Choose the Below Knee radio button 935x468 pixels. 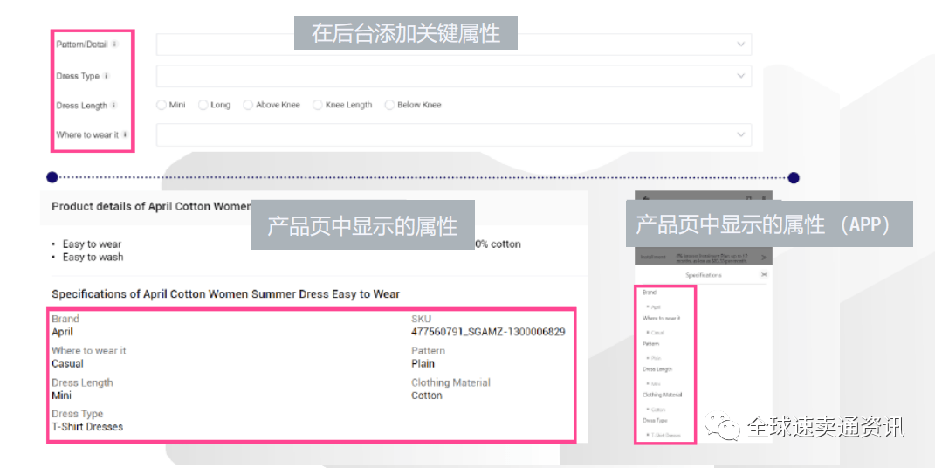389,105
